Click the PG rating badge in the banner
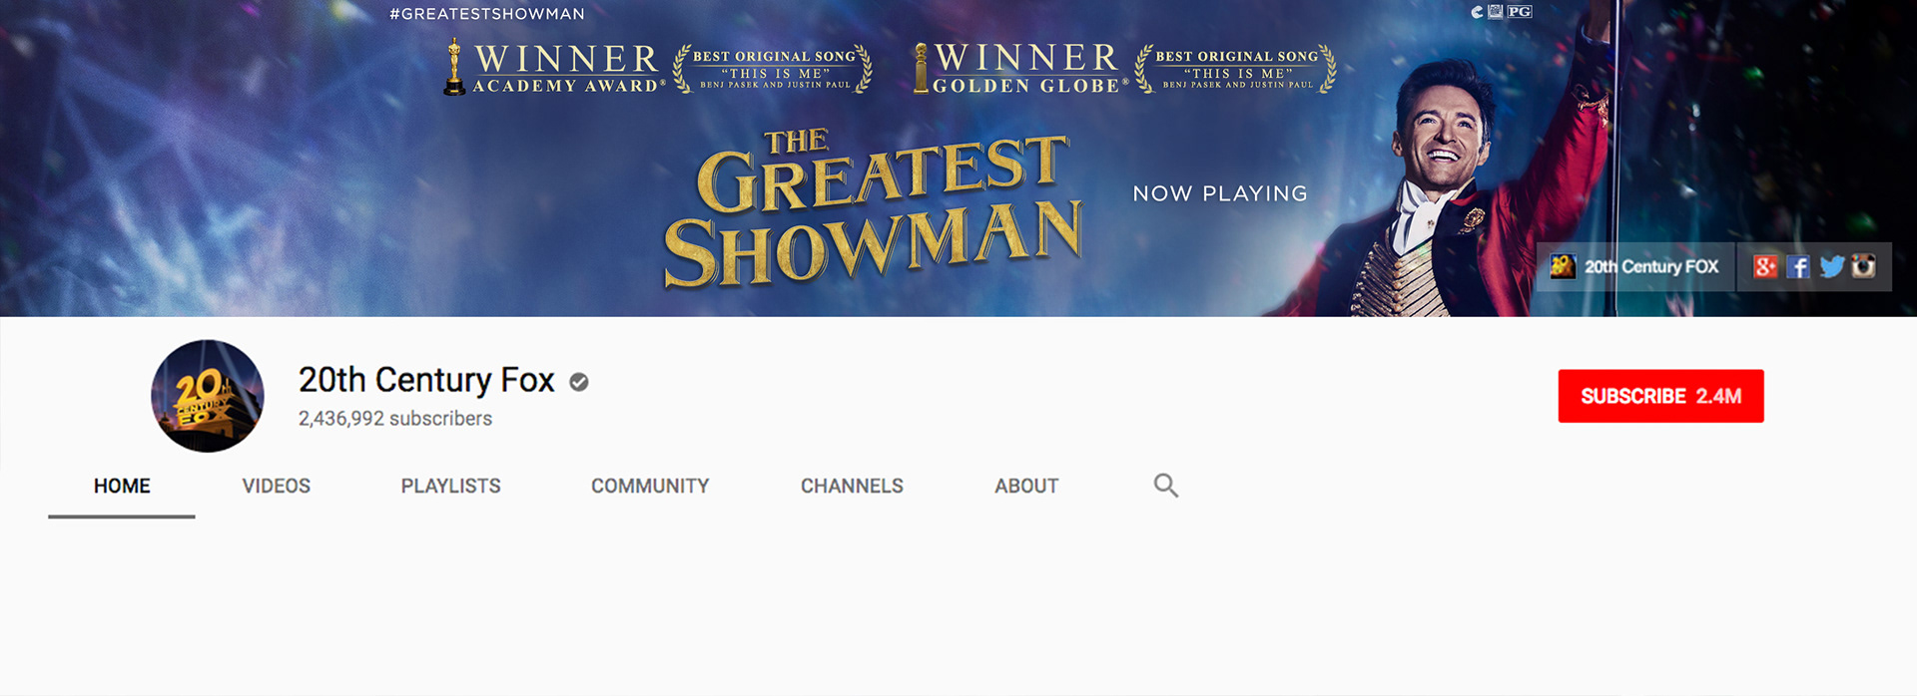This screenshot has width=1917, height=696. click(1519, 12)
